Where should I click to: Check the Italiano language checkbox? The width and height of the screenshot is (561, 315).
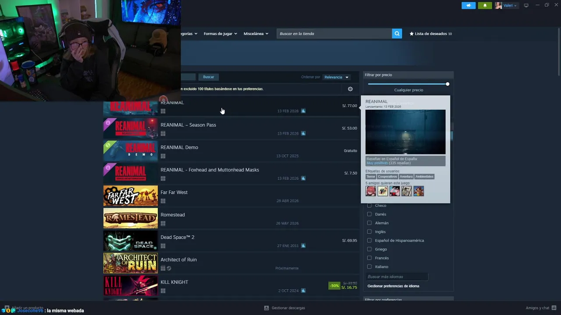[x=369, y=266]
